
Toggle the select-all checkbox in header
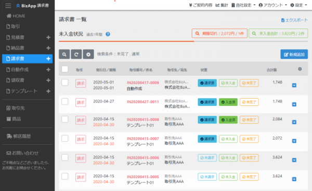coord(65,69)
